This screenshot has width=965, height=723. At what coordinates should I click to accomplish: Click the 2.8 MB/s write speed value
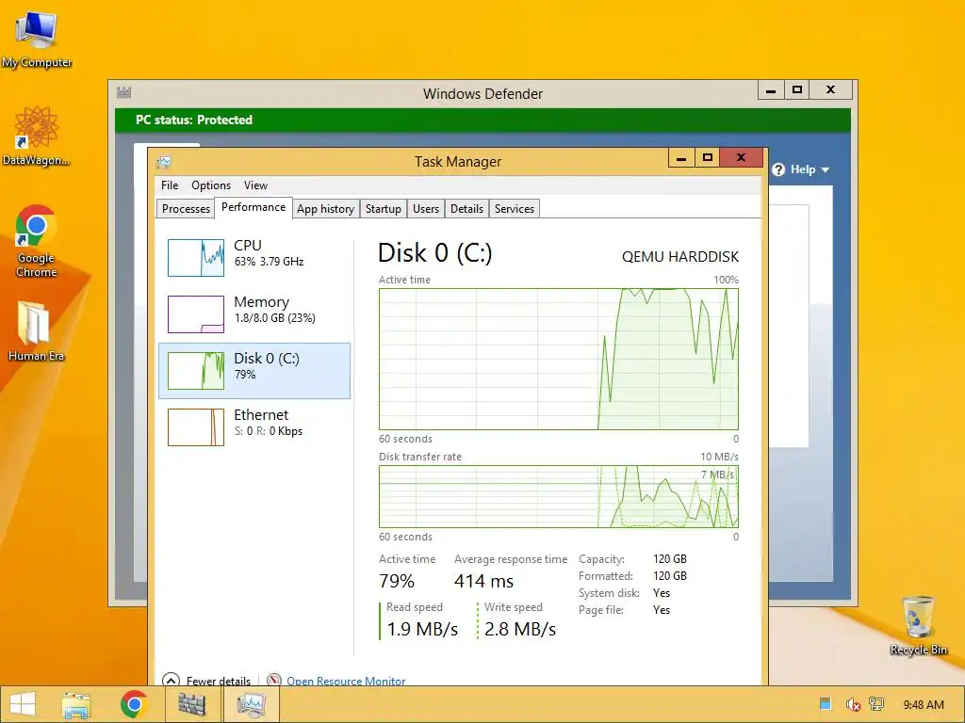click(520, 629)
